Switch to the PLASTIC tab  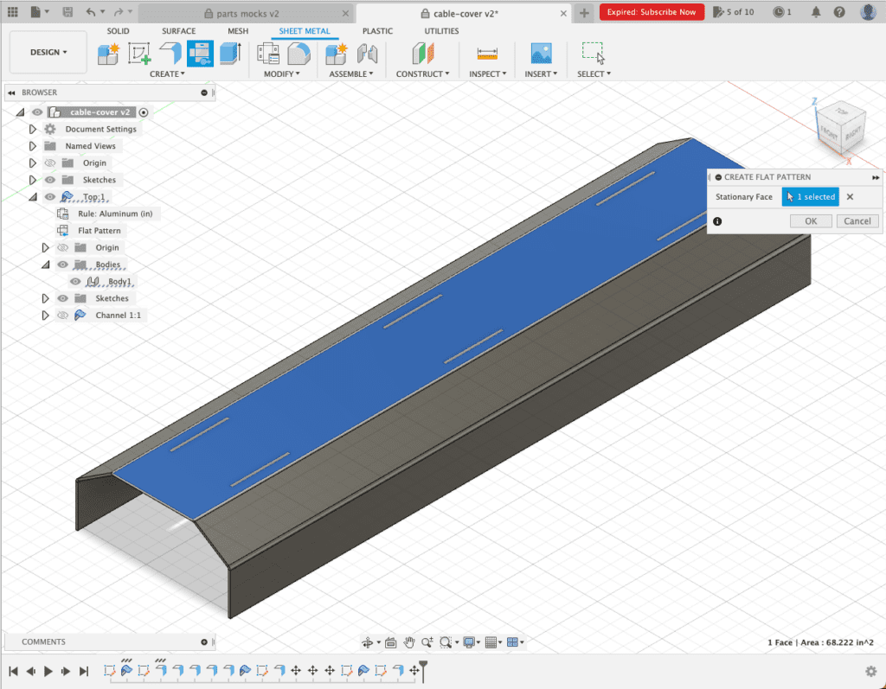pyautogui.click(x=378, y=30)
